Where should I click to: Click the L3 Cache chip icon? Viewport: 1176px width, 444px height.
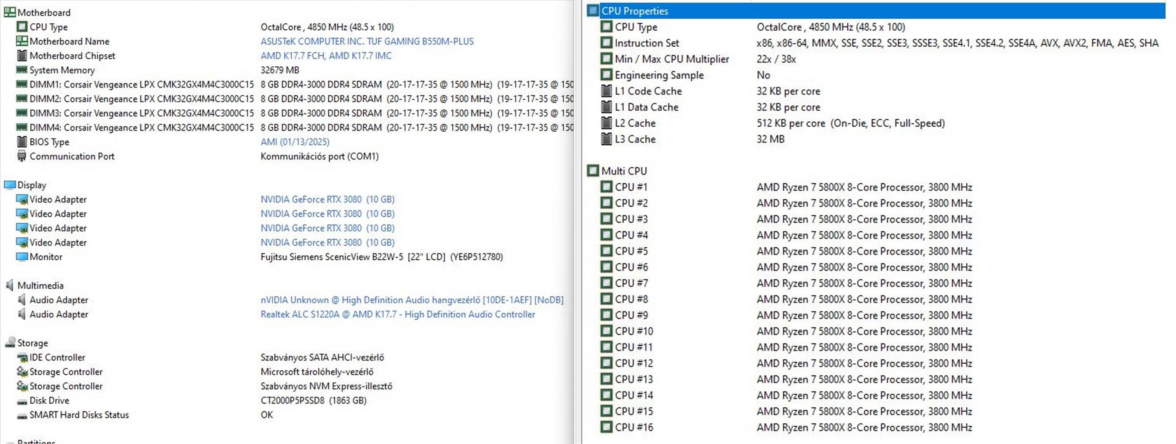point(606,139)
